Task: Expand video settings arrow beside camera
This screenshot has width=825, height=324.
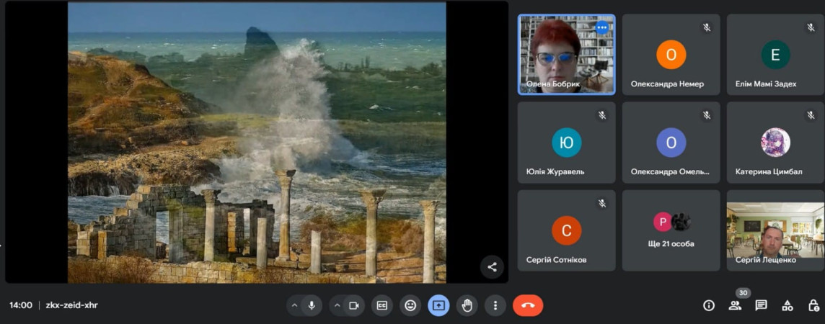Action: 337,305
